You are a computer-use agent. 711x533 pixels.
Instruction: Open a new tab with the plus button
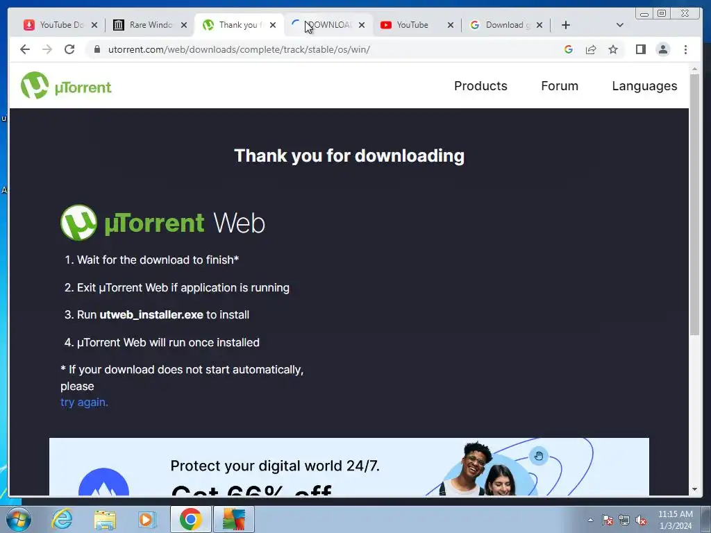566,25
